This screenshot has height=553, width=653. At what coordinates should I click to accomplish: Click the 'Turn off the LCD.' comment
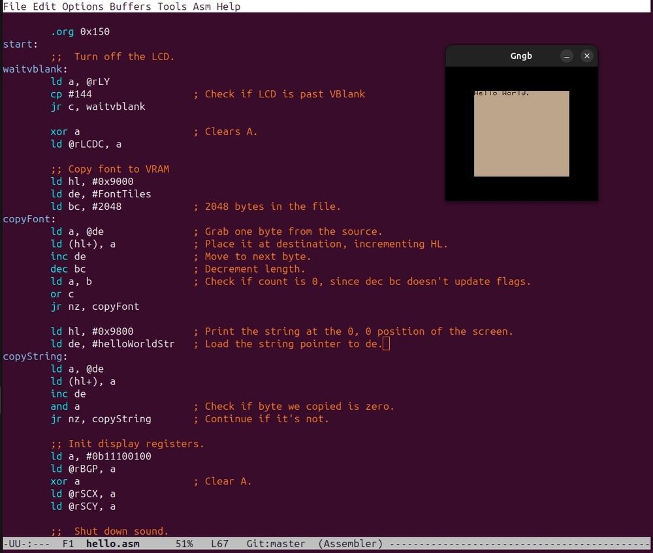click(112, 57)
